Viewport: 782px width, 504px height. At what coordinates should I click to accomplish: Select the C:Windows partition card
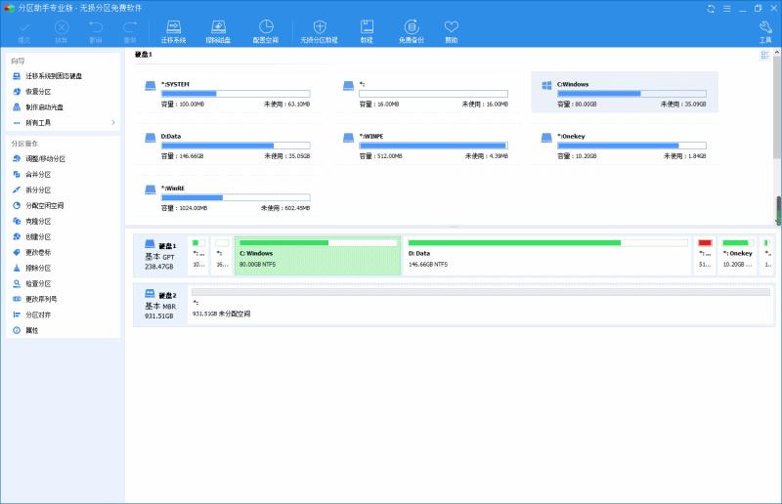point(625,92)
